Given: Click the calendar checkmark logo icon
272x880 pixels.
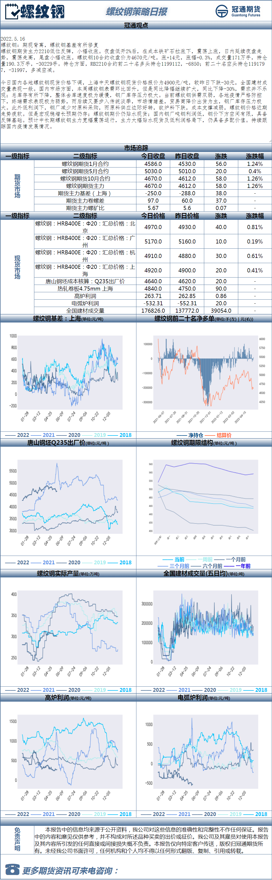Looking at the screenshot, I should click(x=12, y=11).
